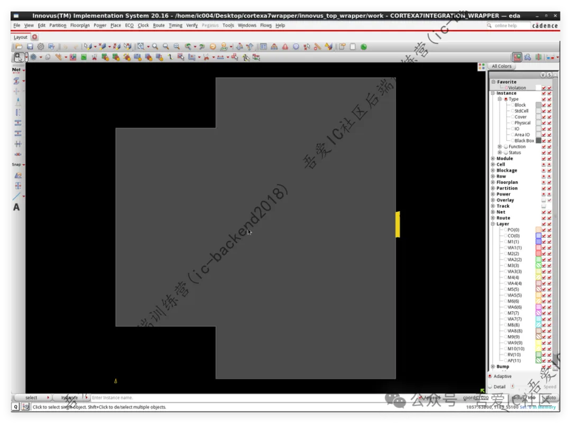The width and height of the screenshot is (571, 423).
Task: Expand the Power tree group
Action: (493, 194)
